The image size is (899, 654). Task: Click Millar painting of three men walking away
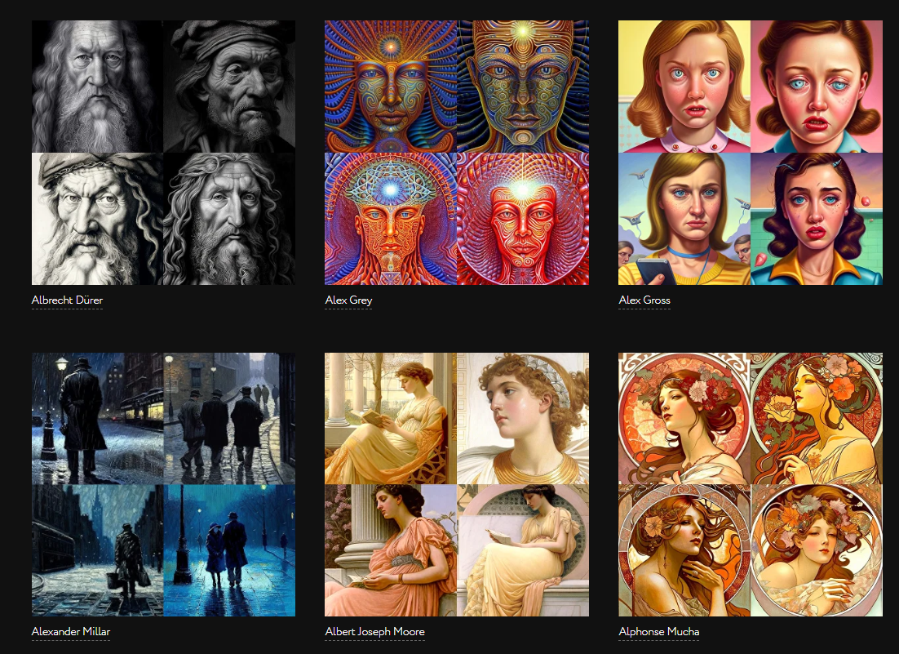[x=229, y=418]
